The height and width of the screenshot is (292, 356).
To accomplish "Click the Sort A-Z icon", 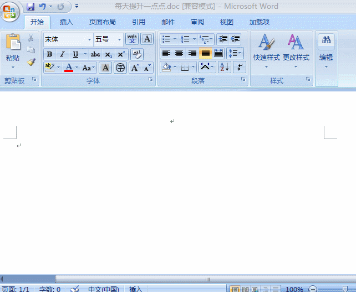I will point(225,68).
